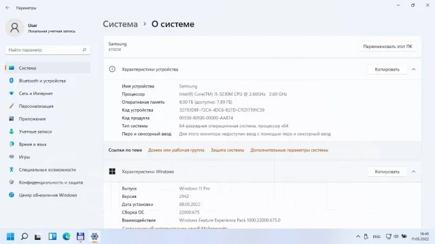Select Windows 11 Pro edition value
This screenshot has height=244, width=435.
pyautogui.click(x=194, y=188)
